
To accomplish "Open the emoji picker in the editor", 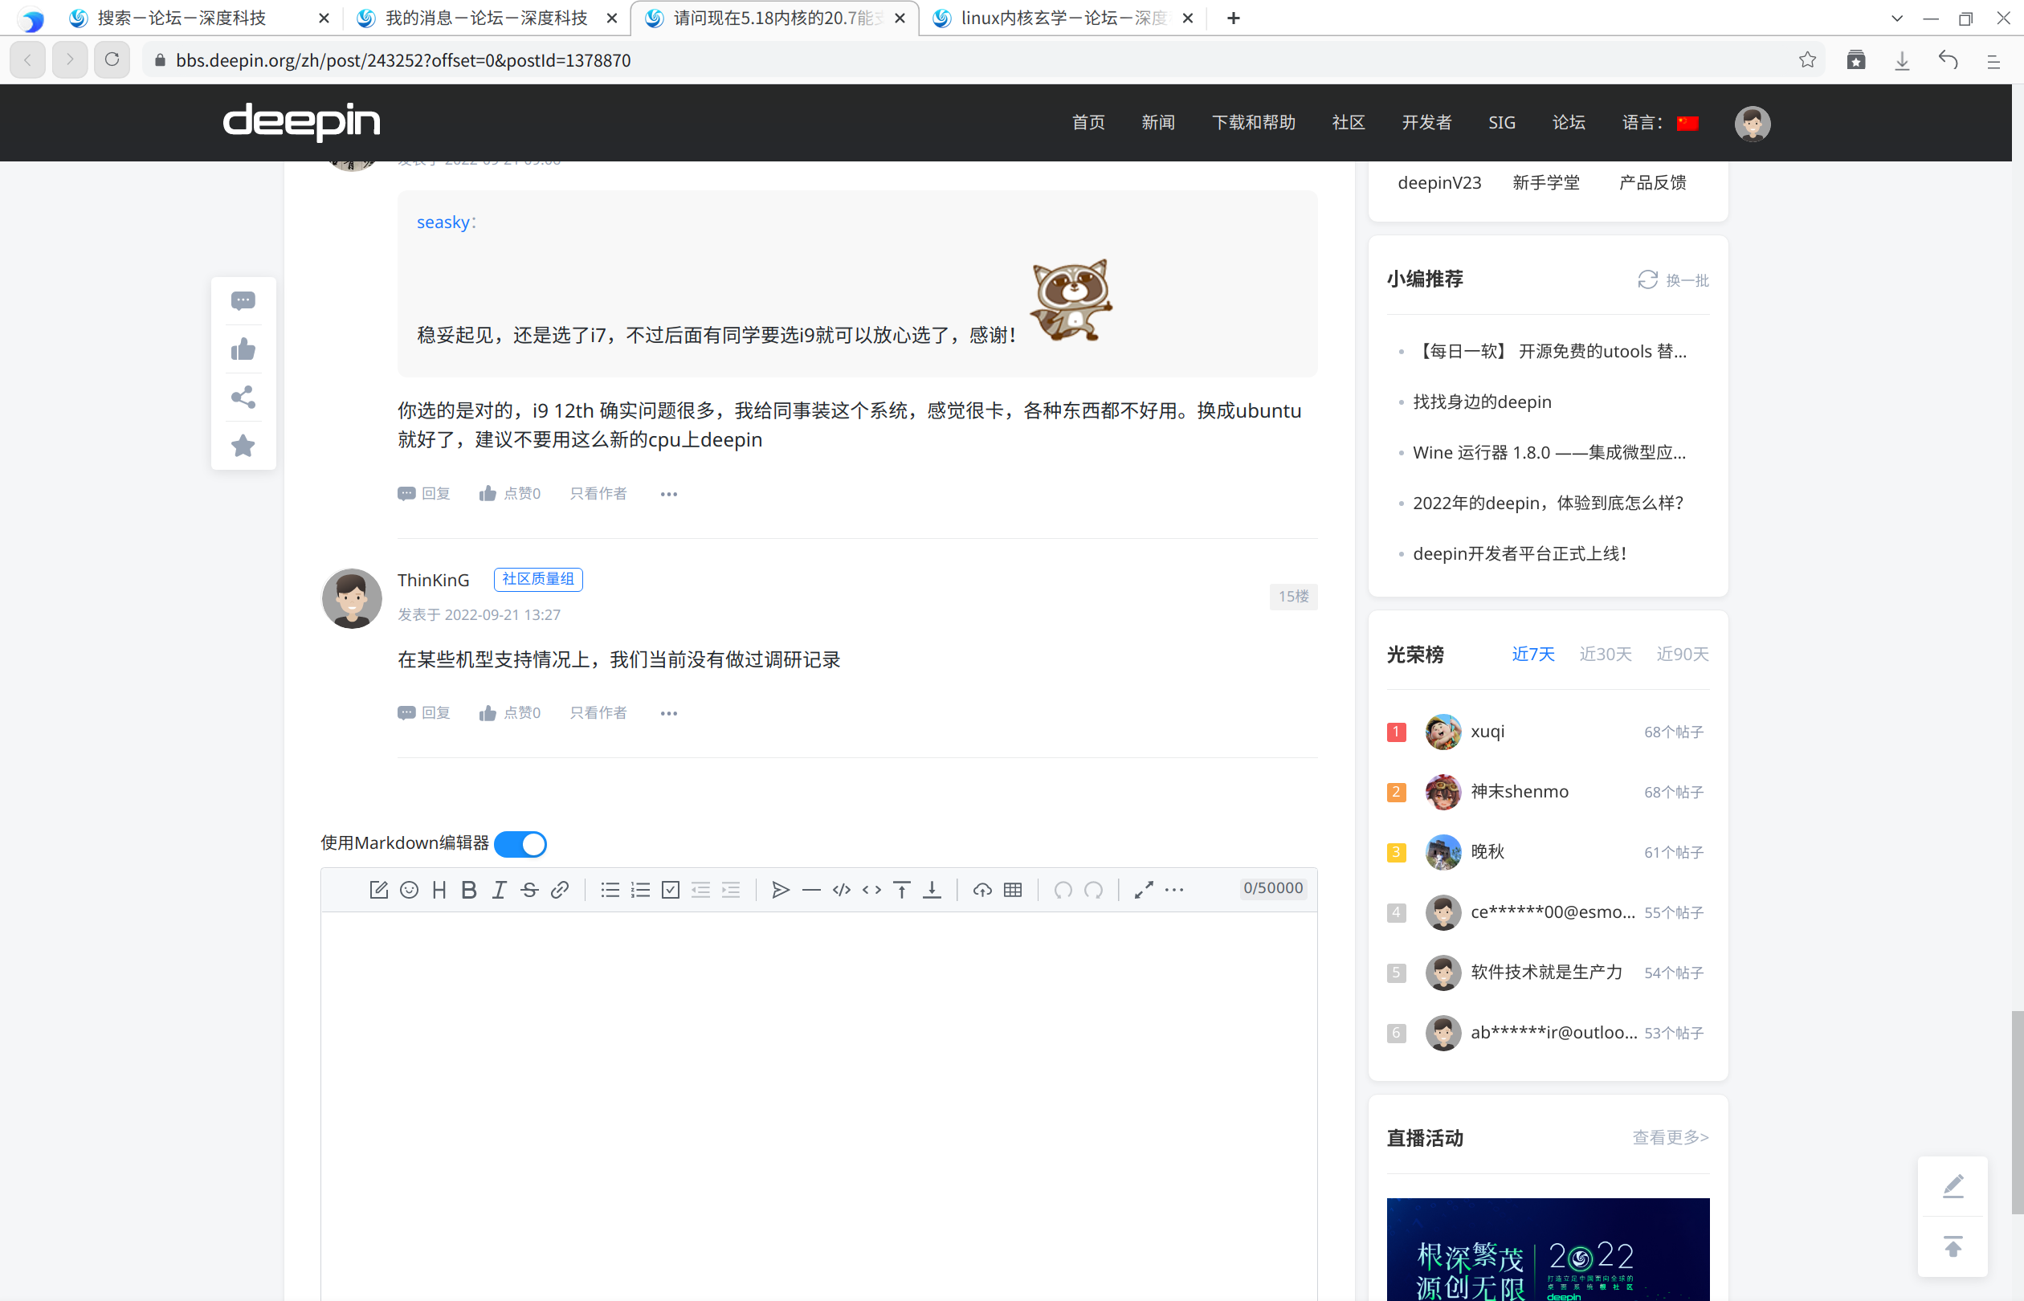I will 409,889.
